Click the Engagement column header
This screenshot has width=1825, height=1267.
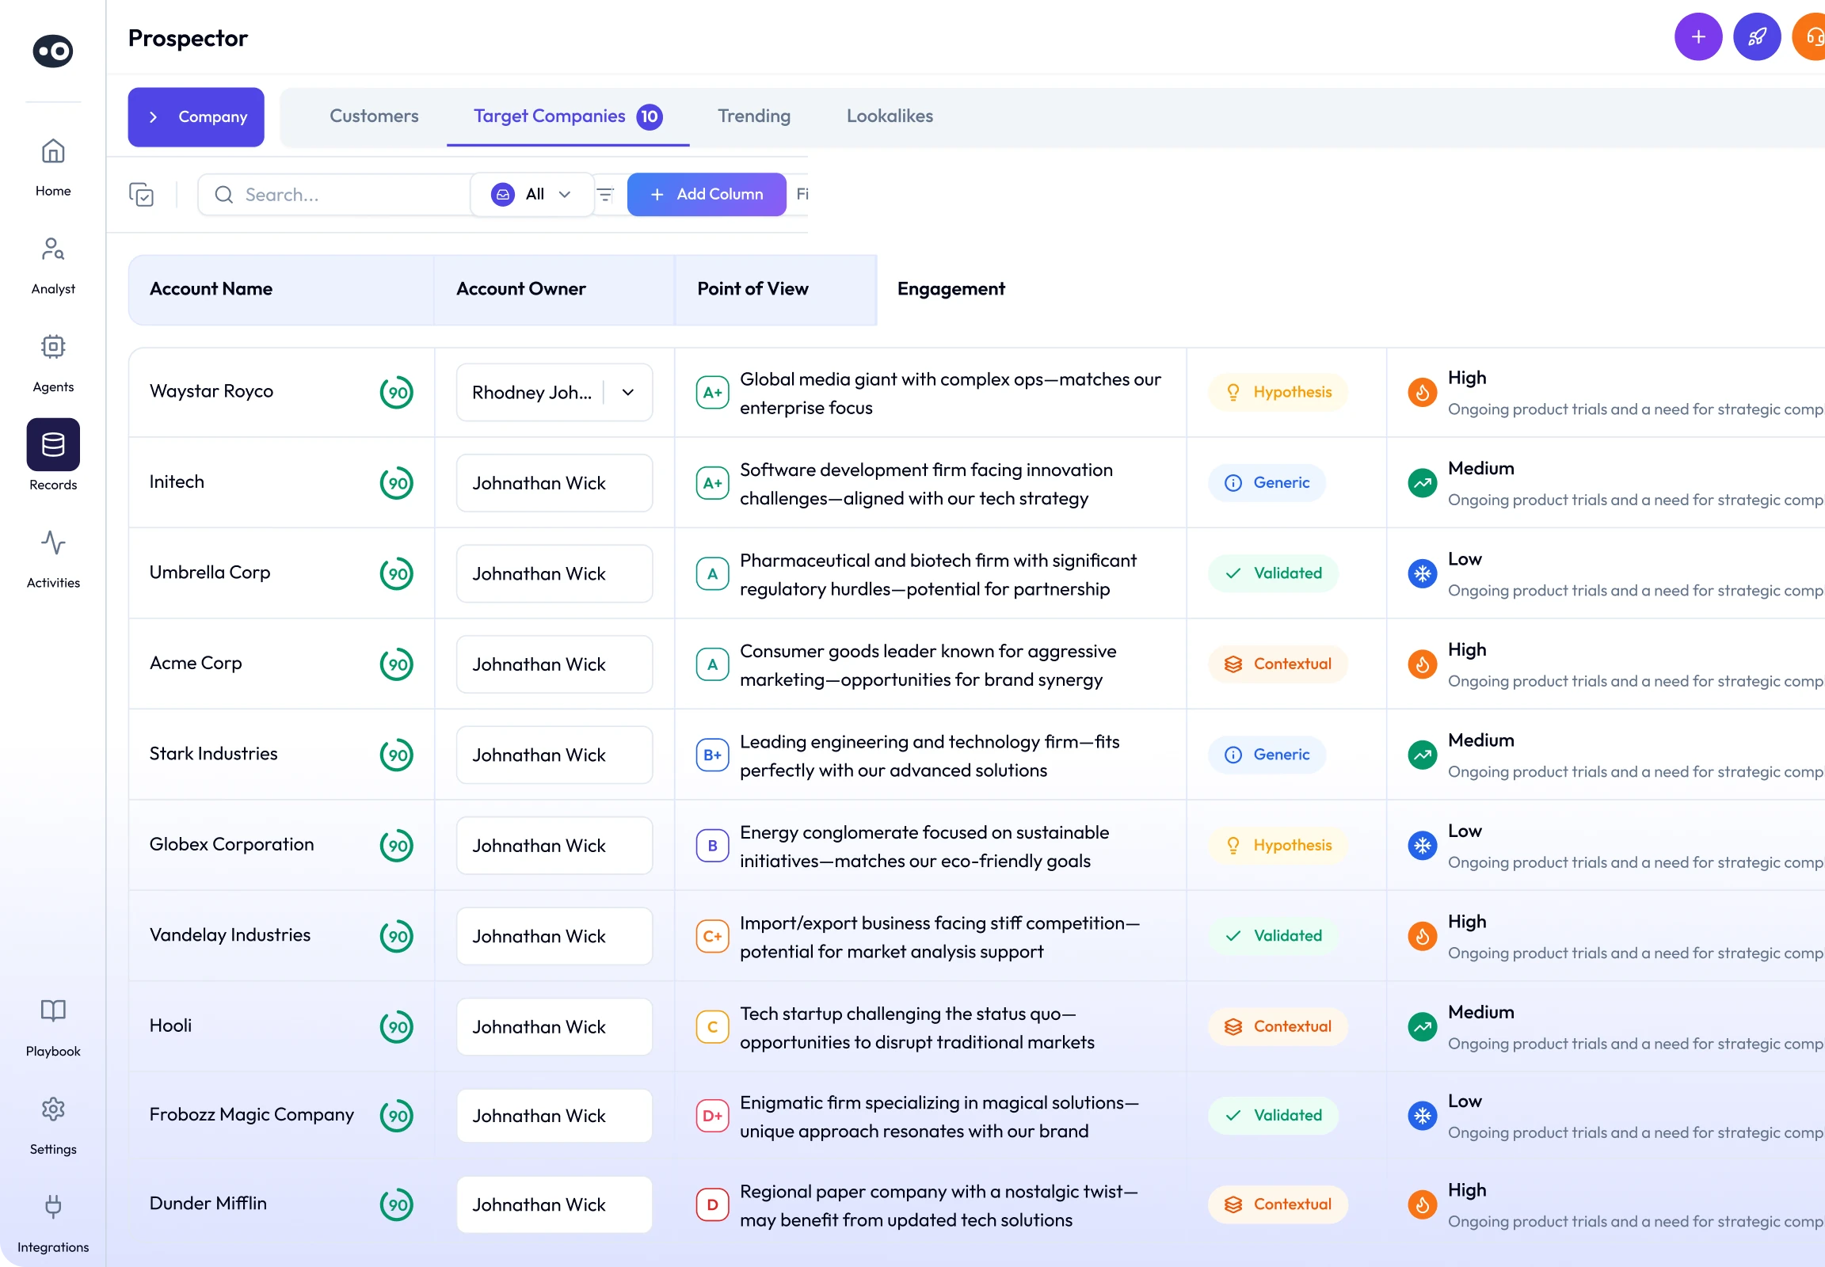951,289
